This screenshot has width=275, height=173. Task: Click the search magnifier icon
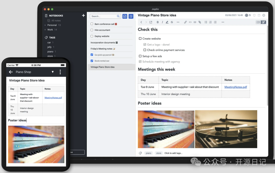coord(118,16)
